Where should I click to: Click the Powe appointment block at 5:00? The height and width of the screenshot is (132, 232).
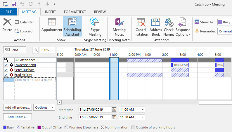[x=219, y=65]
